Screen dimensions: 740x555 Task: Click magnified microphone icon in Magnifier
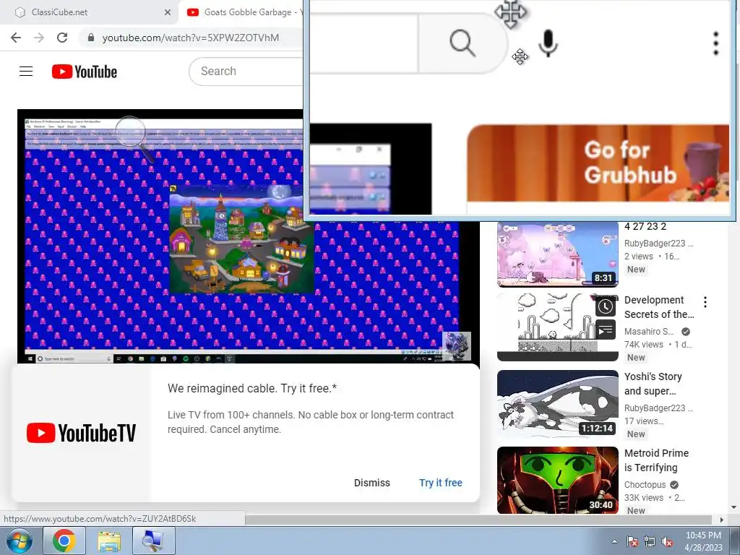click(548, 43)
